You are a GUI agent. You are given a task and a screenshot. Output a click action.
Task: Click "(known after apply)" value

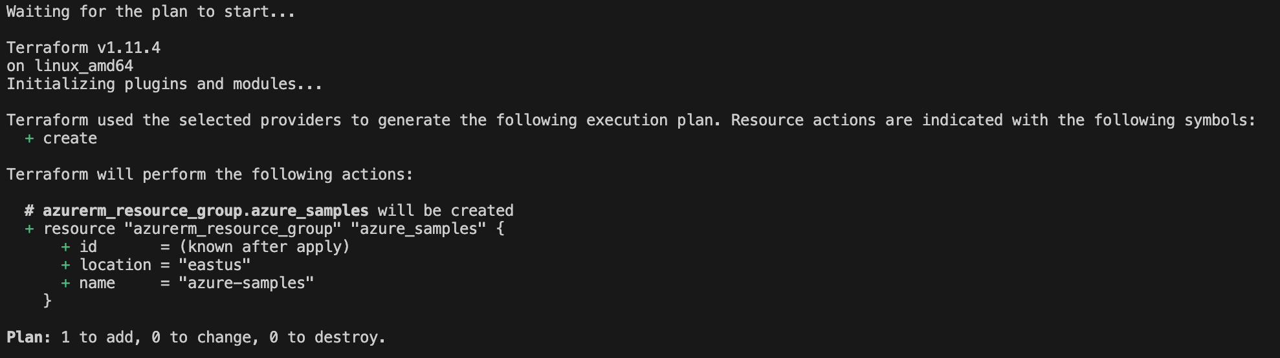tap(265, 247)
